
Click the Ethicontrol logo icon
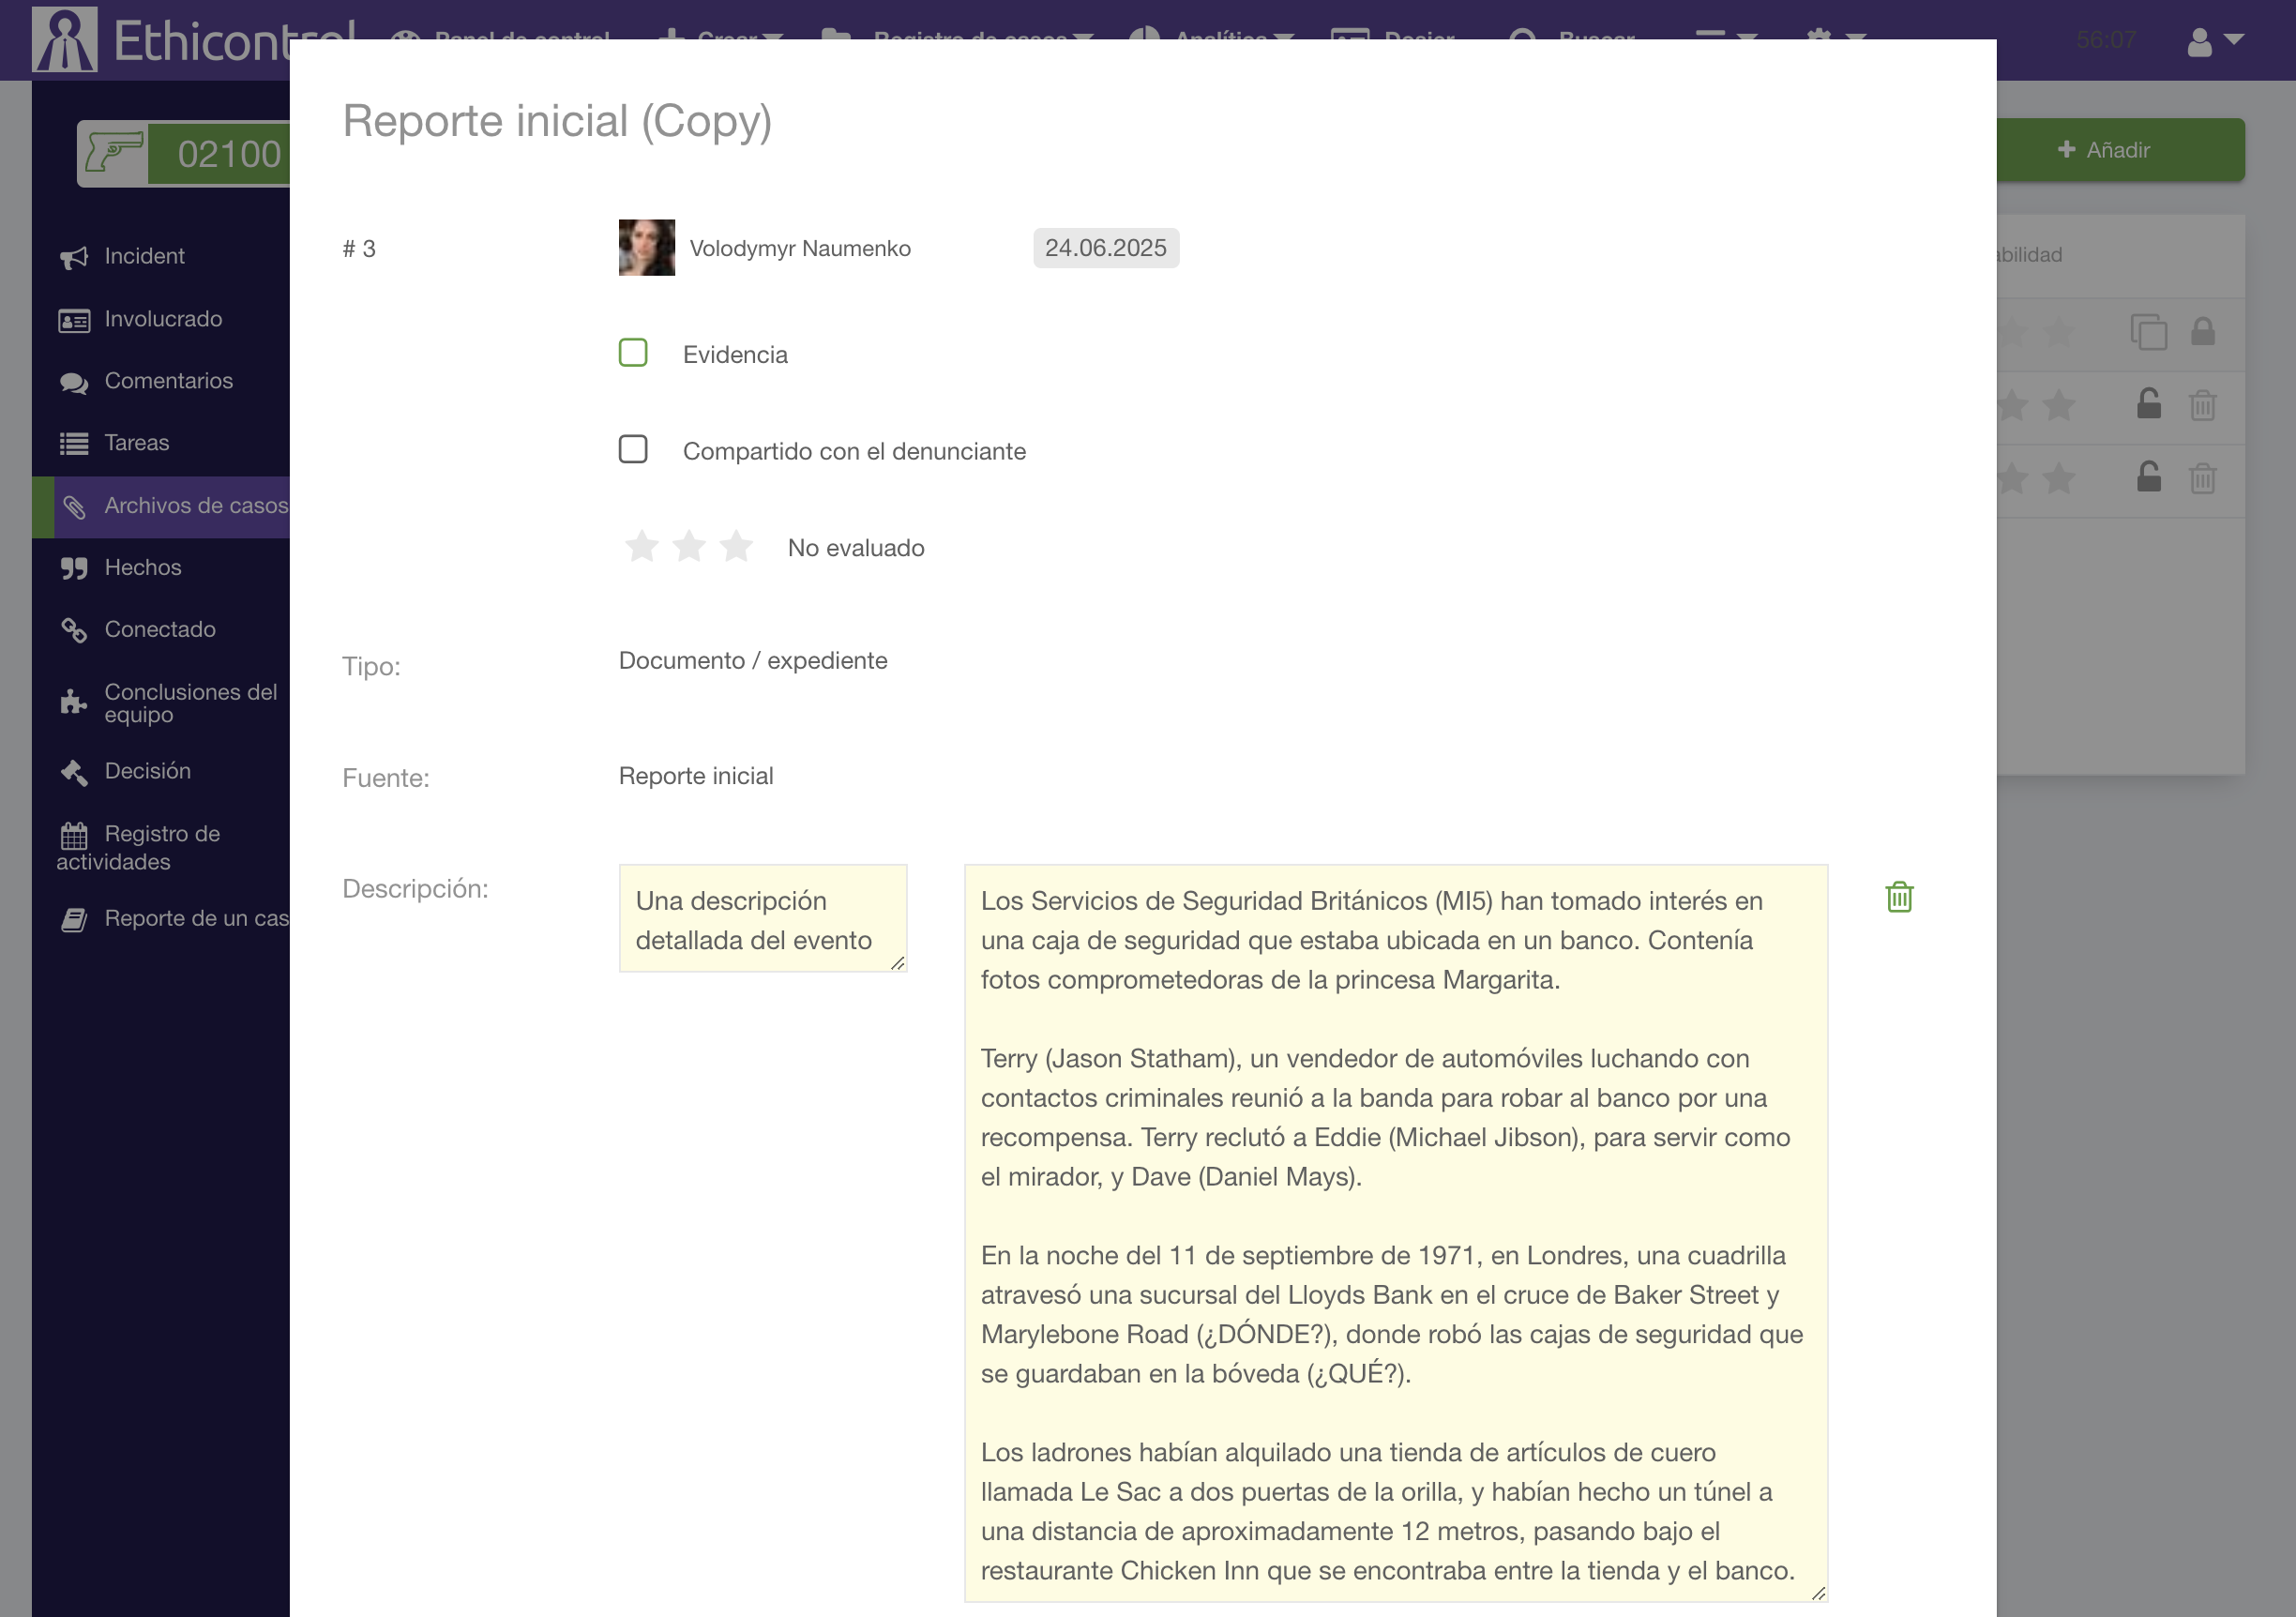coord(65,40)
